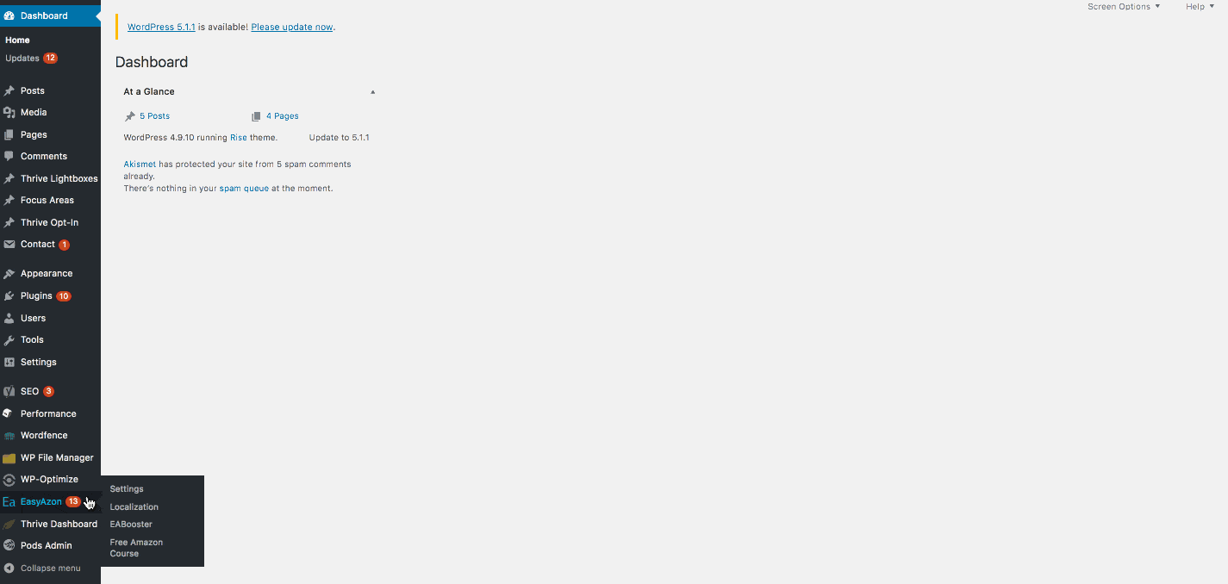Click the Posts pushpin icon in sidebar
The height and width of the screenshot is (584, 1228).
[x=9, y=90]
